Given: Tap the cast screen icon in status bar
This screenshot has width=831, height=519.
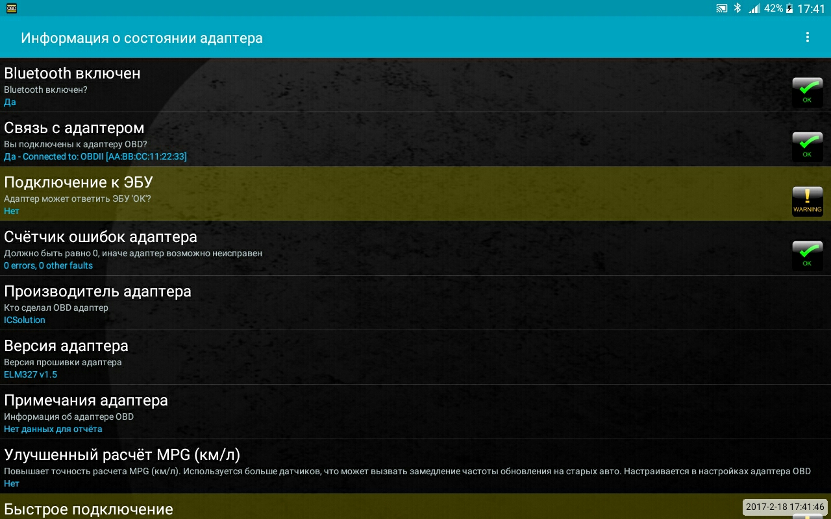Looking at the screenshot, I should point(721,8).
